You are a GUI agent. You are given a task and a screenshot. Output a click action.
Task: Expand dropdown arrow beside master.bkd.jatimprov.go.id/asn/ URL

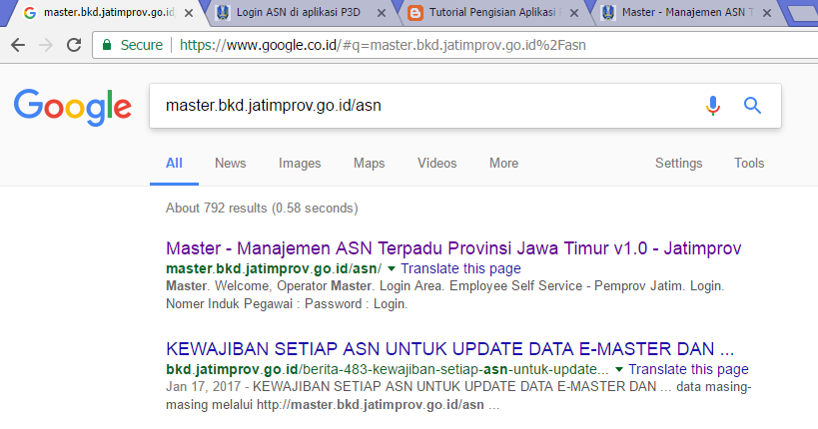[392, 268]
